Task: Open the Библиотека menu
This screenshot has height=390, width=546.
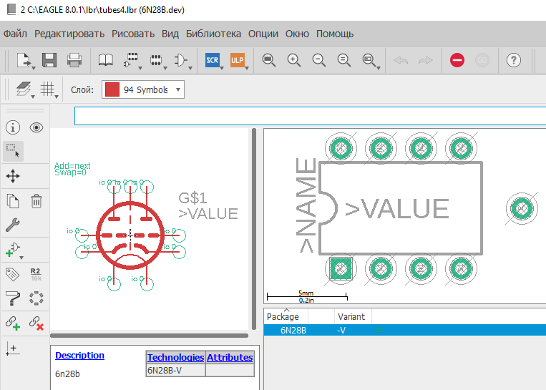Action: [x=213, y=34]
